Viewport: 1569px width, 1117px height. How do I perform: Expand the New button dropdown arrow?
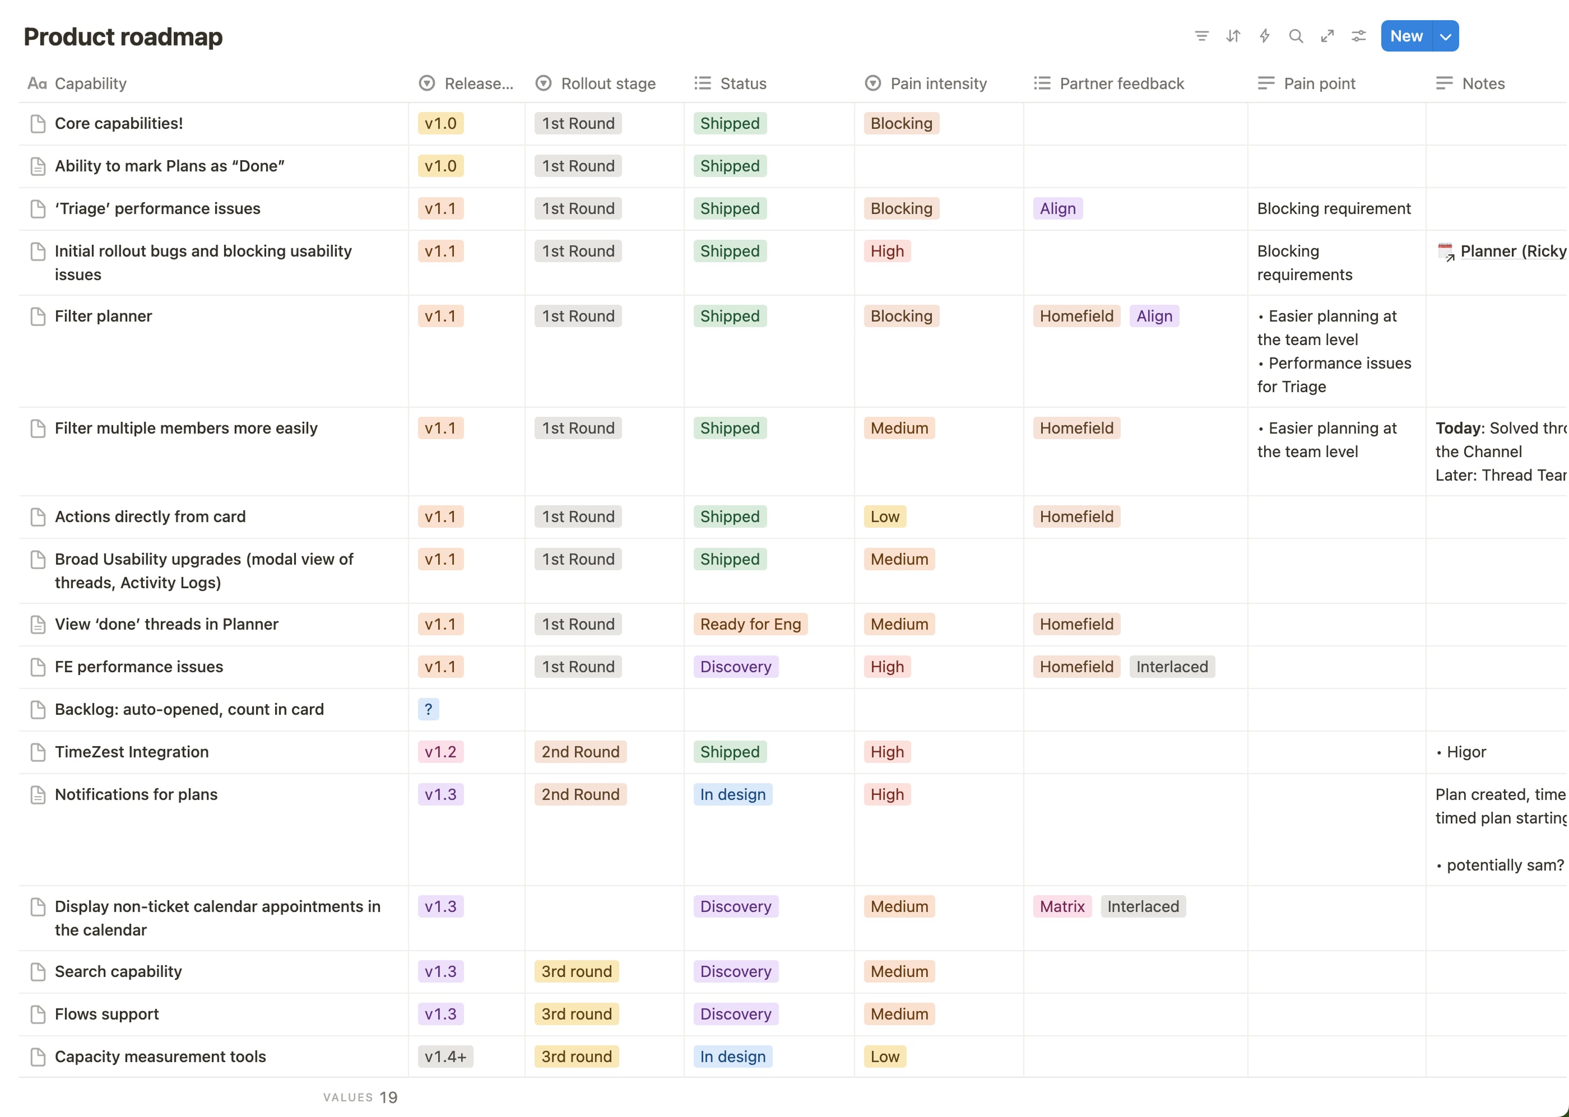point(1445,36)
